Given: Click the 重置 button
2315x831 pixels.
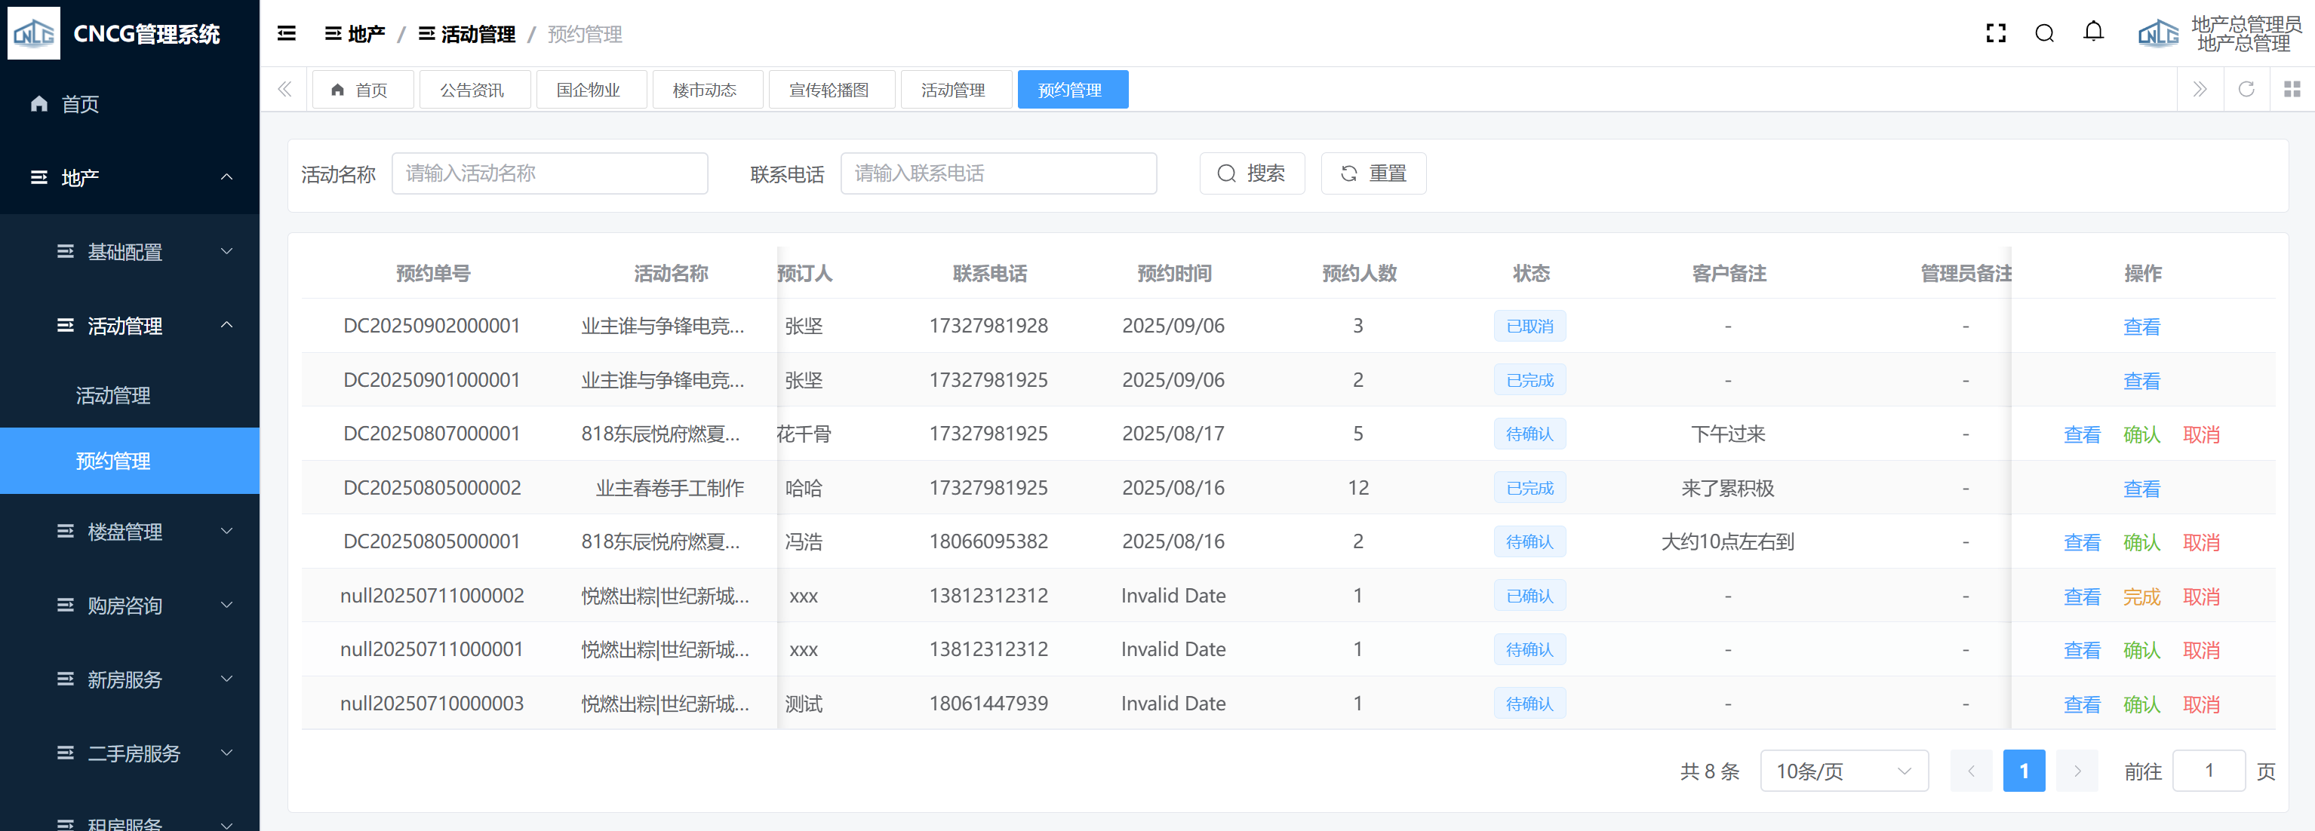Looking at the screenshot, I should pos(1373,173).
